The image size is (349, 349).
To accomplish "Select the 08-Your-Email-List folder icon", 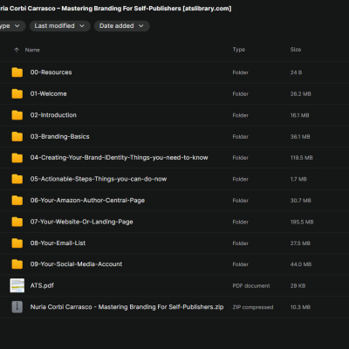I will (17, 243).
